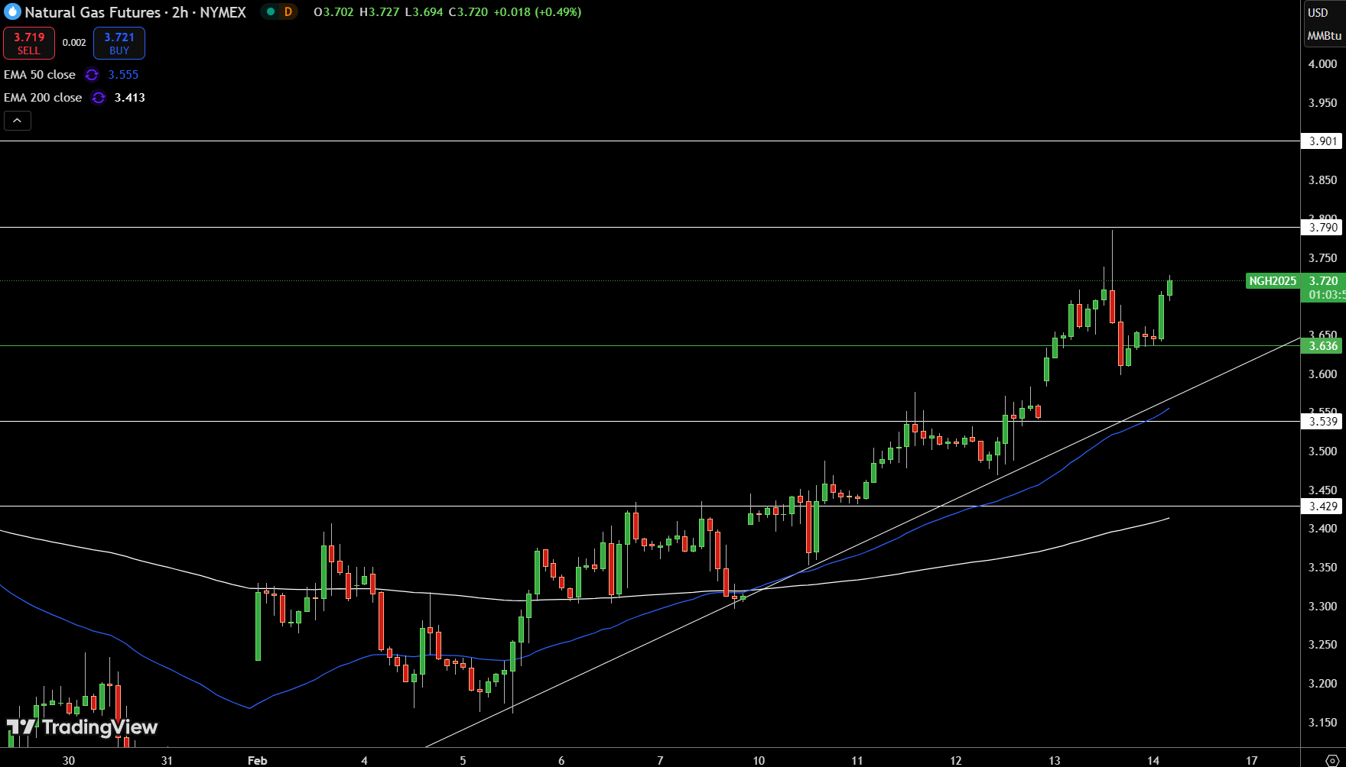Click the green 3.636 price label
1346x767 pixels.
(1323, 346)
